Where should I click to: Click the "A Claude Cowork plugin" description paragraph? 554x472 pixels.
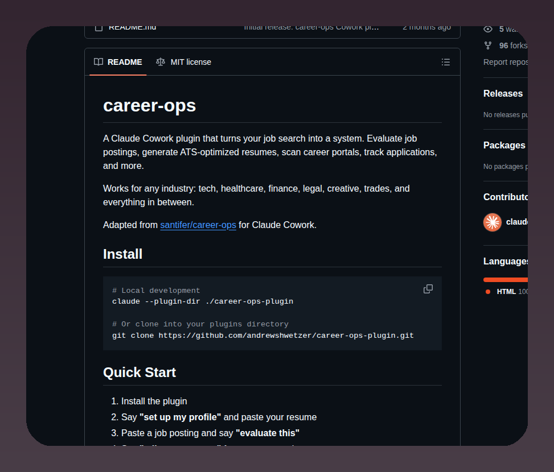pos(270,152)
